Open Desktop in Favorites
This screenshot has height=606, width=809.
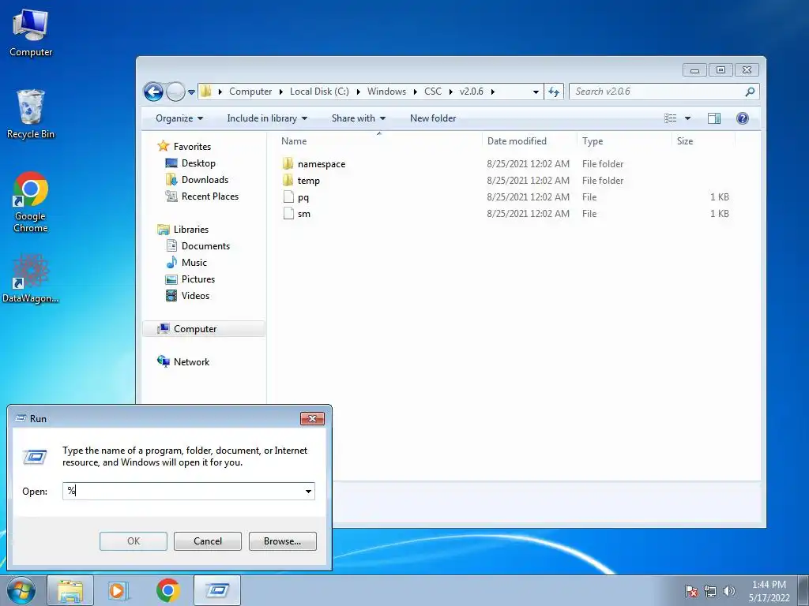point(190,163)
